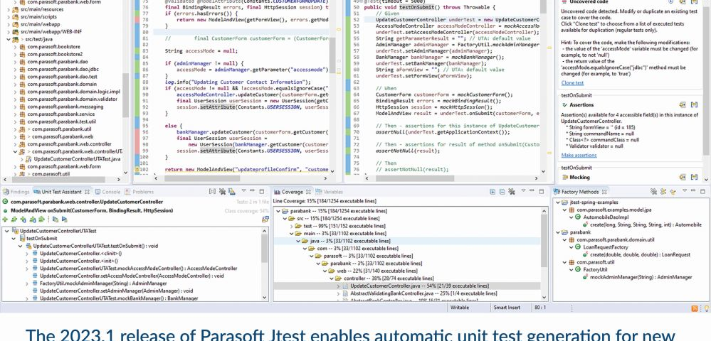Expand com.parasoft.parabank.web.form package under src/test/java
This screenshot has height=341, width=711.
[x=15, y=167]
